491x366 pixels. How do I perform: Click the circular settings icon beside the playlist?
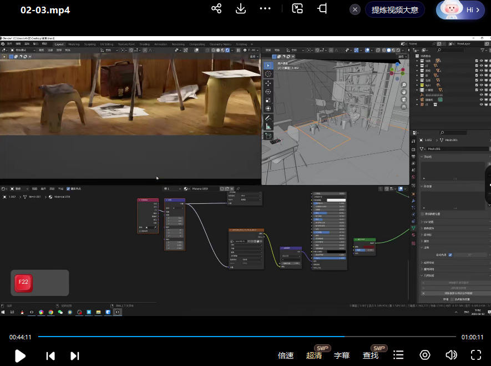[x=425, y=355]
